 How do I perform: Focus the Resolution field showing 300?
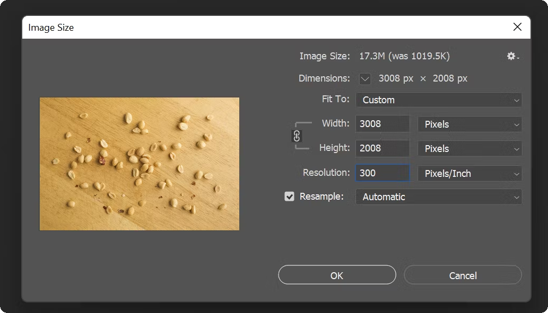(x=382, y=173)
